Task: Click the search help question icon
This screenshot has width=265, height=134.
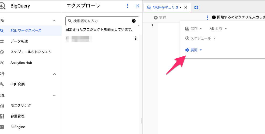Action: coord(134,21)
